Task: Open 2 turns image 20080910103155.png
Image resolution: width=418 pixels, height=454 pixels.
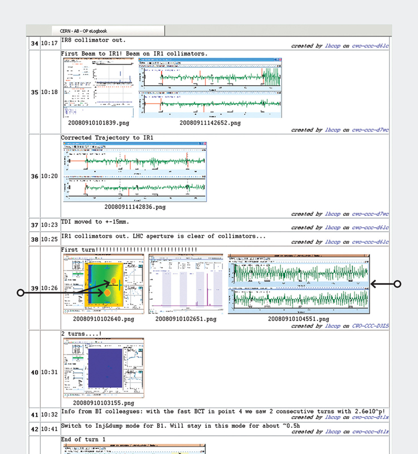Action: tap(103, 368)
